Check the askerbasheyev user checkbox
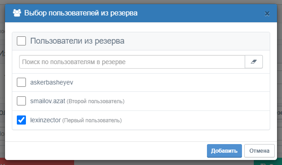Screen dimensions: 282x165 (21, 82)
